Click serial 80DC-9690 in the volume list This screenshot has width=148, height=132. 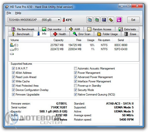[x=121, y=45]
